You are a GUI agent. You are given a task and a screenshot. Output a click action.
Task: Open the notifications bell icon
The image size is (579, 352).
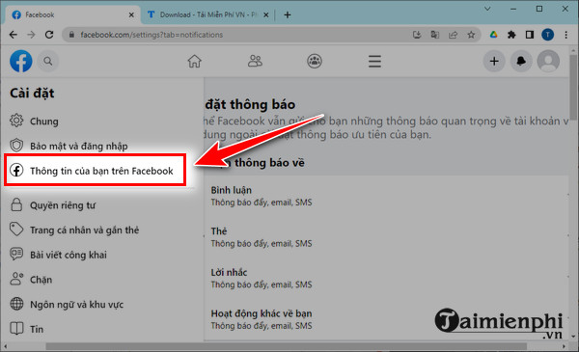coord(521,62)
